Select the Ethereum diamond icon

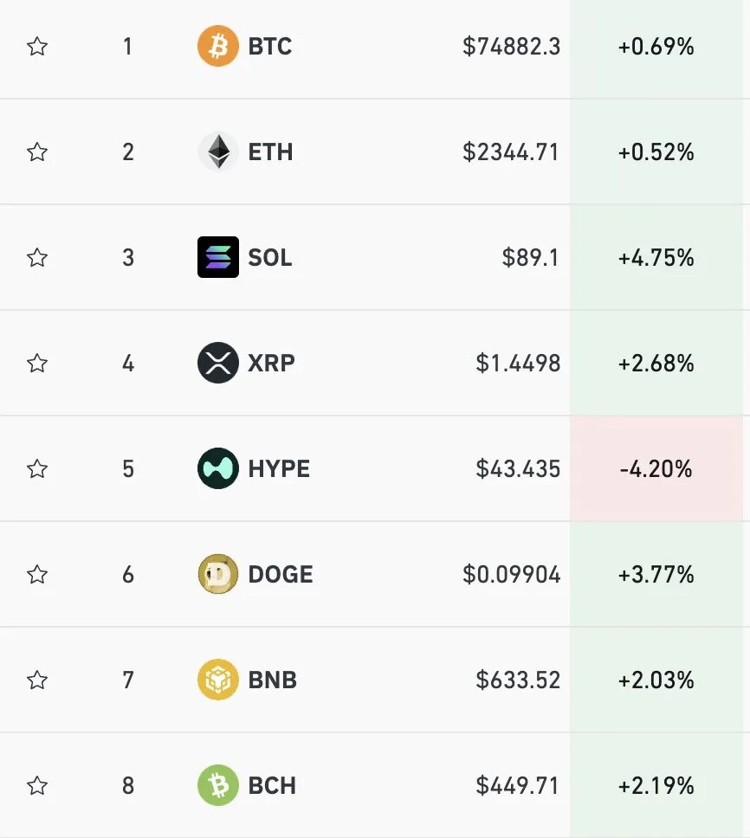[218, 151]
